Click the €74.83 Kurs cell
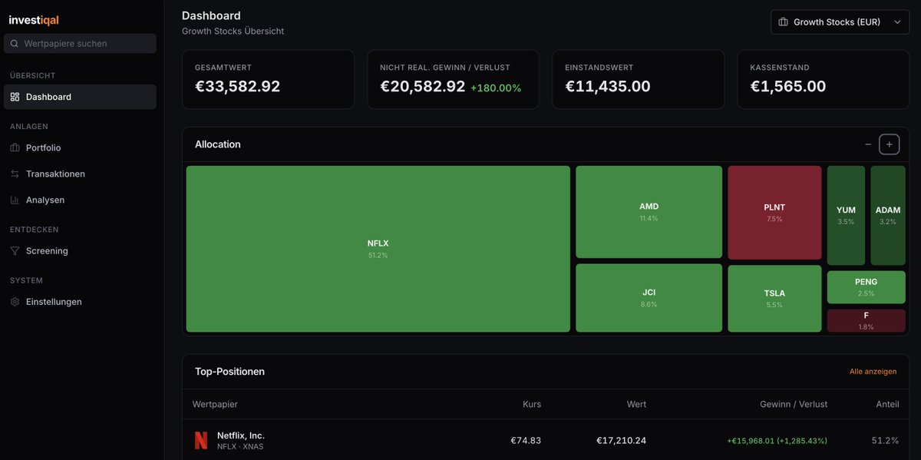The image size is (921, 460). [x=526, y=441]
